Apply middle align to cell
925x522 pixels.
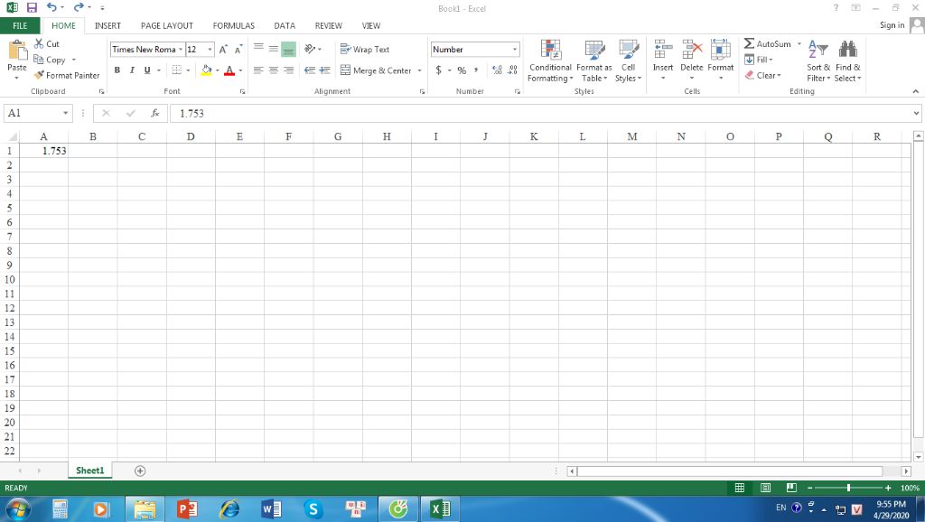(x=273, y=49)
